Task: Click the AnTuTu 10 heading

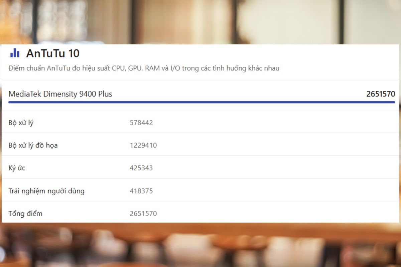Action: [x=53, y=53]
